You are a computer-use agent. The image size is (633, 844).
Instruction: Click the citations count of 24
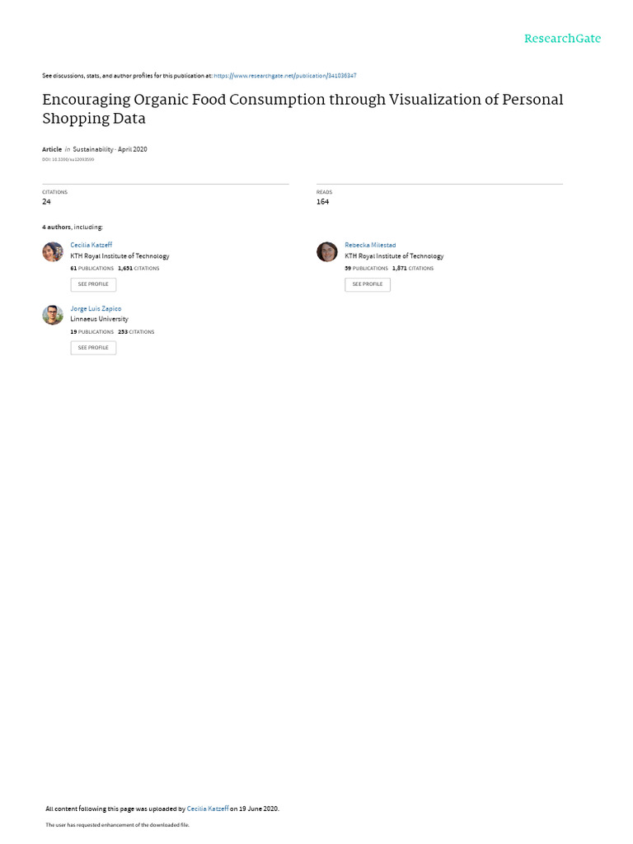coord(46,201)
